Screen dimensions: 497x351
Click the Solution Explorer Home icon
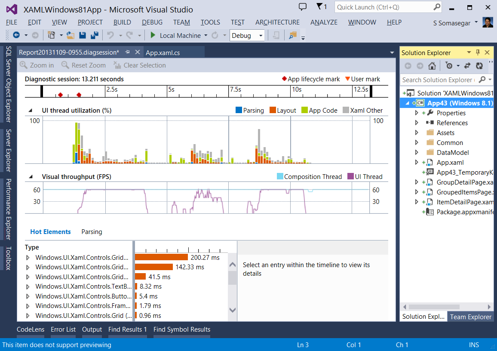pos(432,66)
